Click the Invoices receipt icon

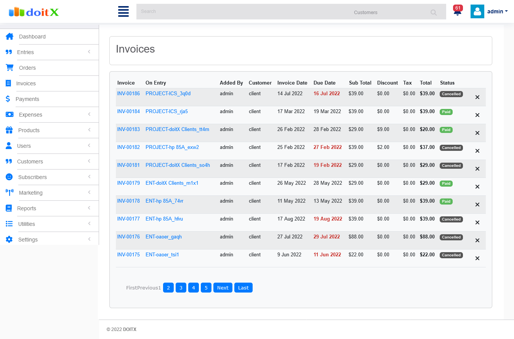click(8, 83)
